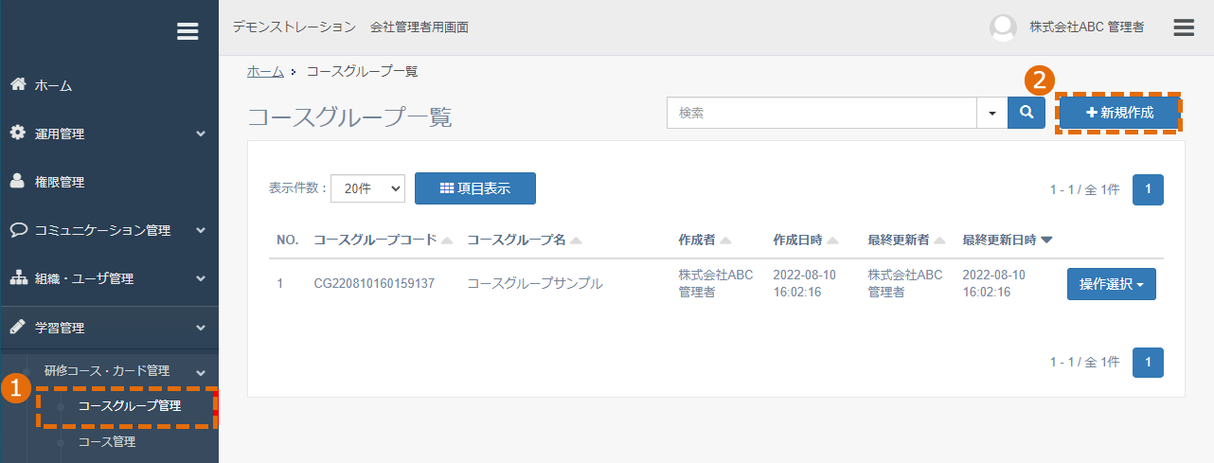Collapse 学習管理 chevron
Image resolution: width=1214 pixels, height=463 pixels.
click(201, 328)
